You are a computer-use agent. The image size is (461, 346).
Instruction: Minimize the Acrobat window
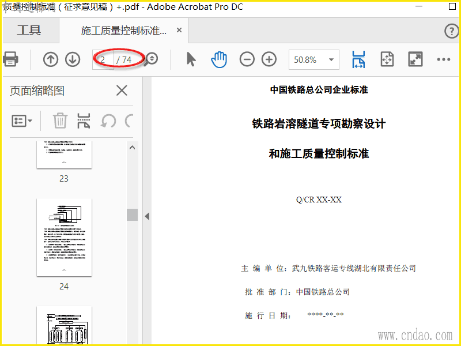coord(420,6)
